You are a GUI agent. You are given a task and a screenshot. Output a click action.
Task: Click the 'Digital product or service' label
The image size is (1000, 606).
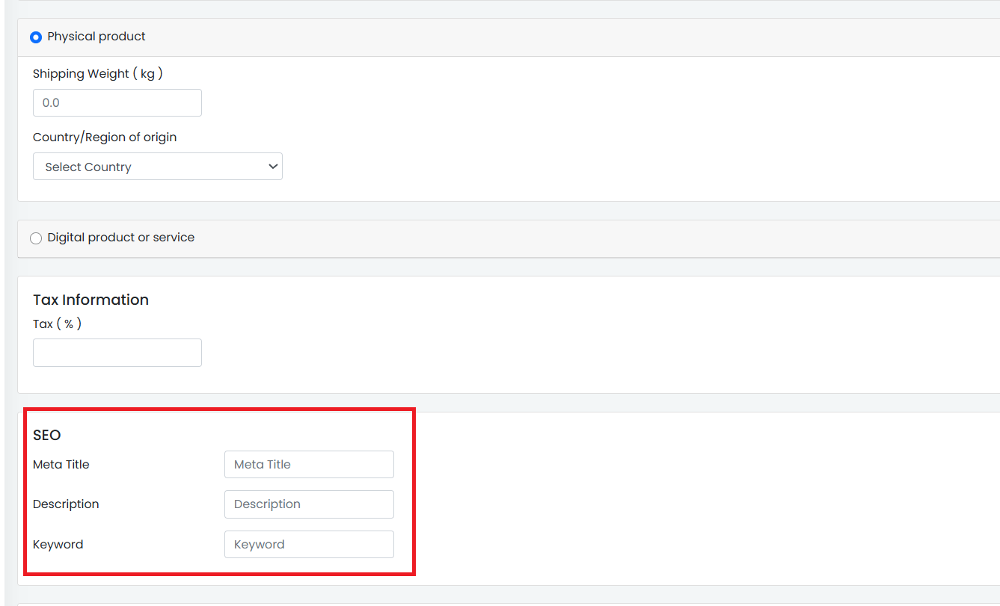click(120, 238)
